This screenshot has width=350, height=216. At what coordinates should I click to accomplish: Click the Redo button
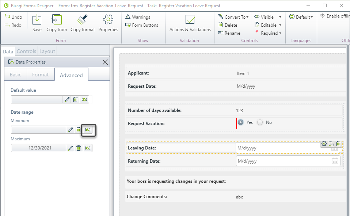pyautogui.click(x=13, y=25)
